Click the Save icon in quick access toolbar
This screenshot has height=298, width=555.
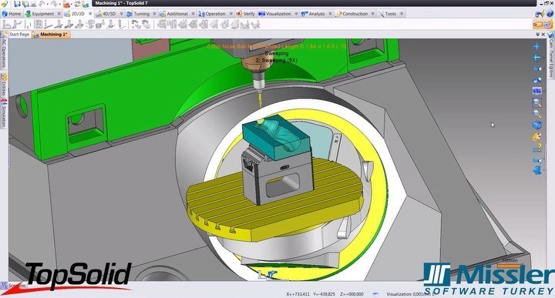coord(17,5)
